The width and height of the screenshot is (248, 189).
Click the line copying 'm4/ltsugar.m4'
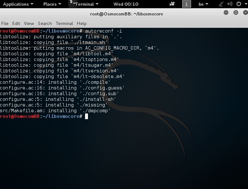click(x=57, y=65)
